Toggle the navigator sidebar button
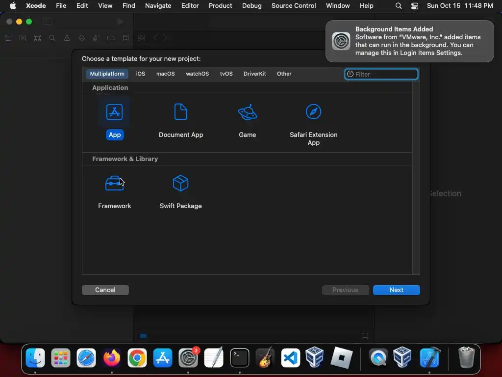 pos(48,22)
